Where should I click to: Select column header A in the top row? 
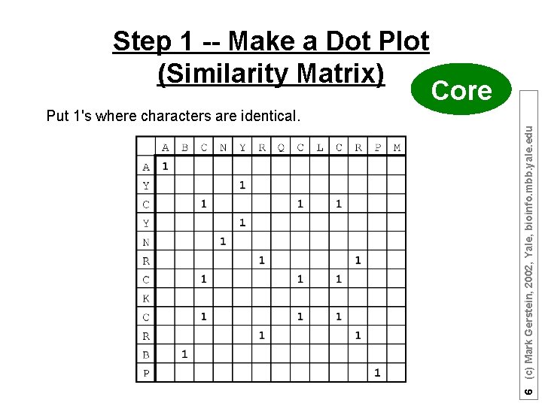(x=165, y=147)
